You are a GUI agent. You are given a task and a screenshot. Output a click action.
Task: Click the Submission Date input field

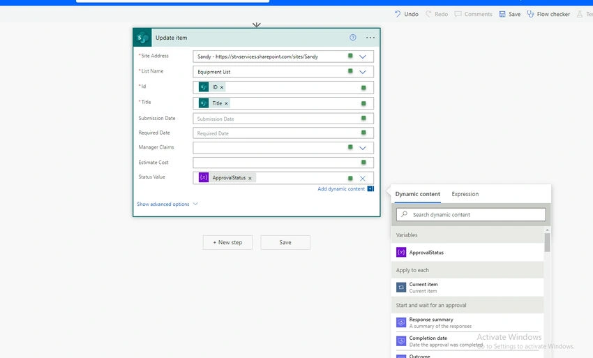[x=283, y=119]
